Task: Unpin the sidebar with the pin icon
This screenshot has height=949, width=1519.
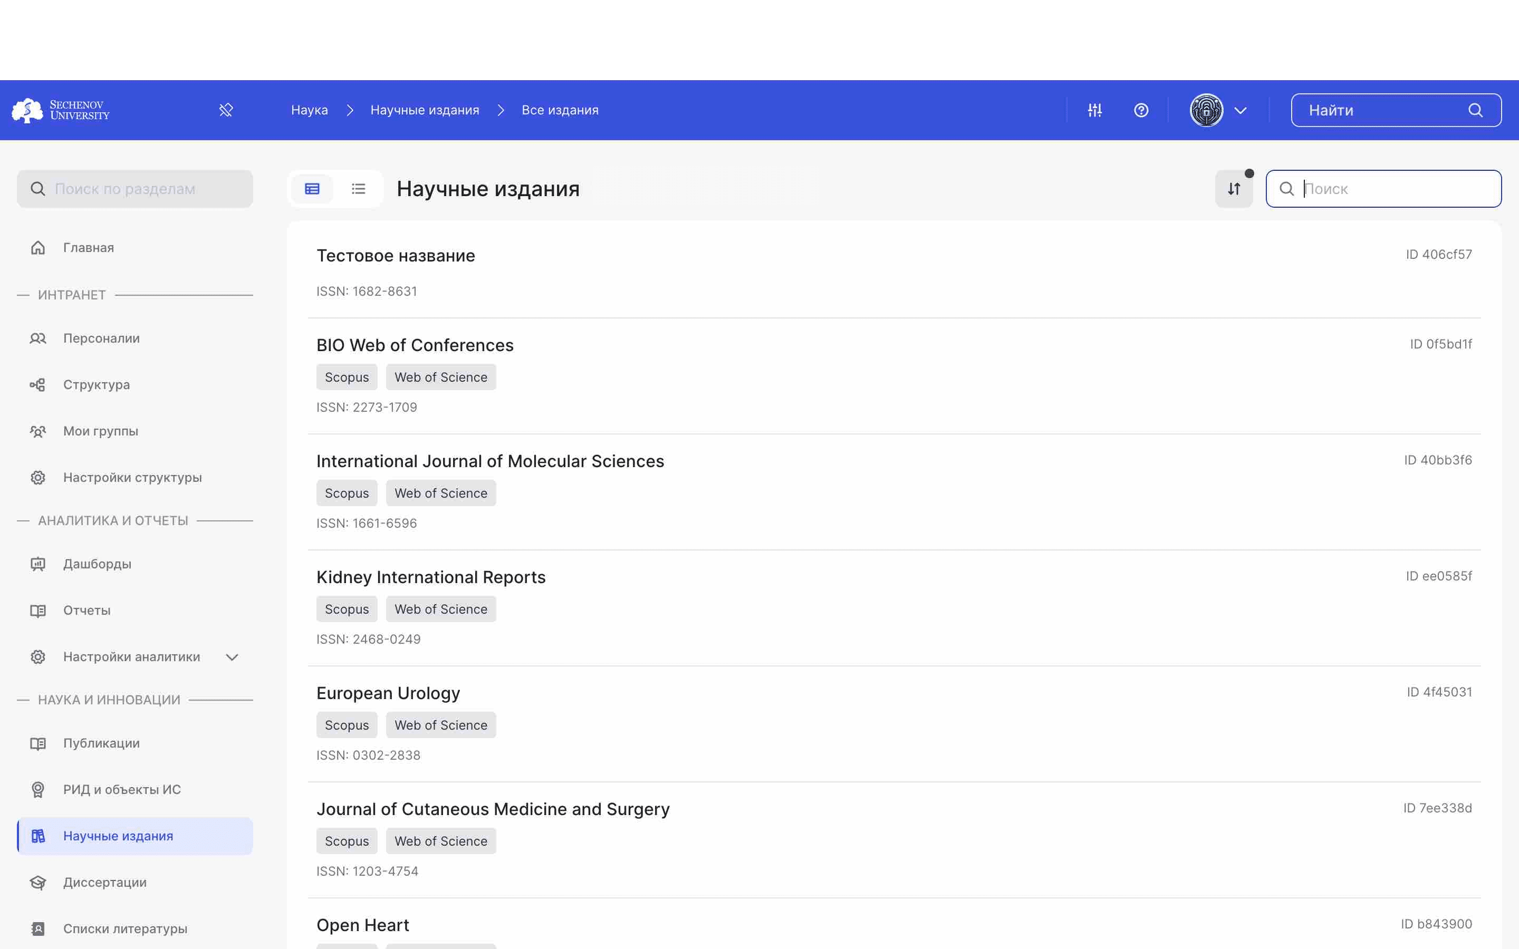Action: [x=226, y=111]
